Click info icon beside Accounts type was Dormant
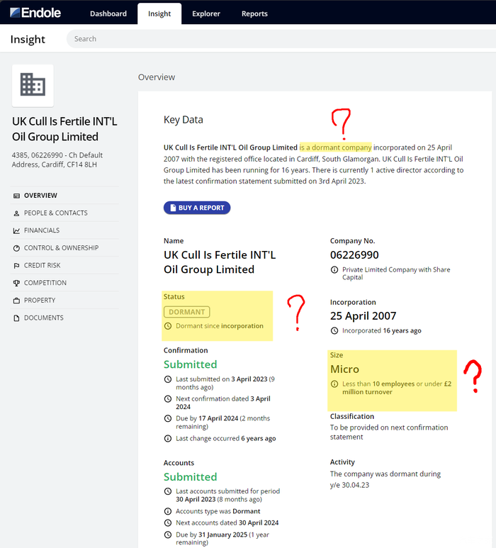This screenshot has width=496, height=548. (168, 511)
